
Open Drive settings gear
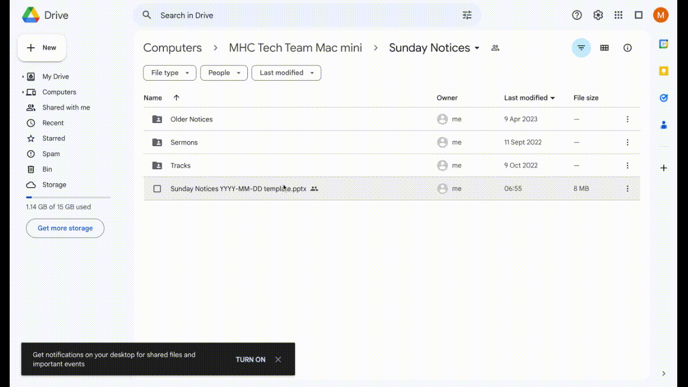598,15
